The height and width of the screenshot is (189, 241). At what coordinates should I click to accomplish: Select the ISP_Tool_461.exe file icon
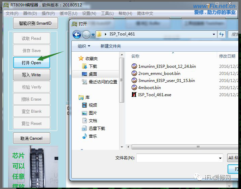(x=134, y=95)
